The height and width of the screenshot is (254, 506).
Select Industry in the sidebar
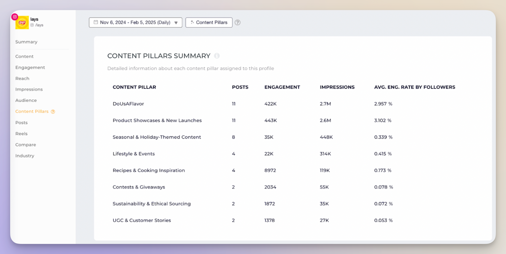25,156
